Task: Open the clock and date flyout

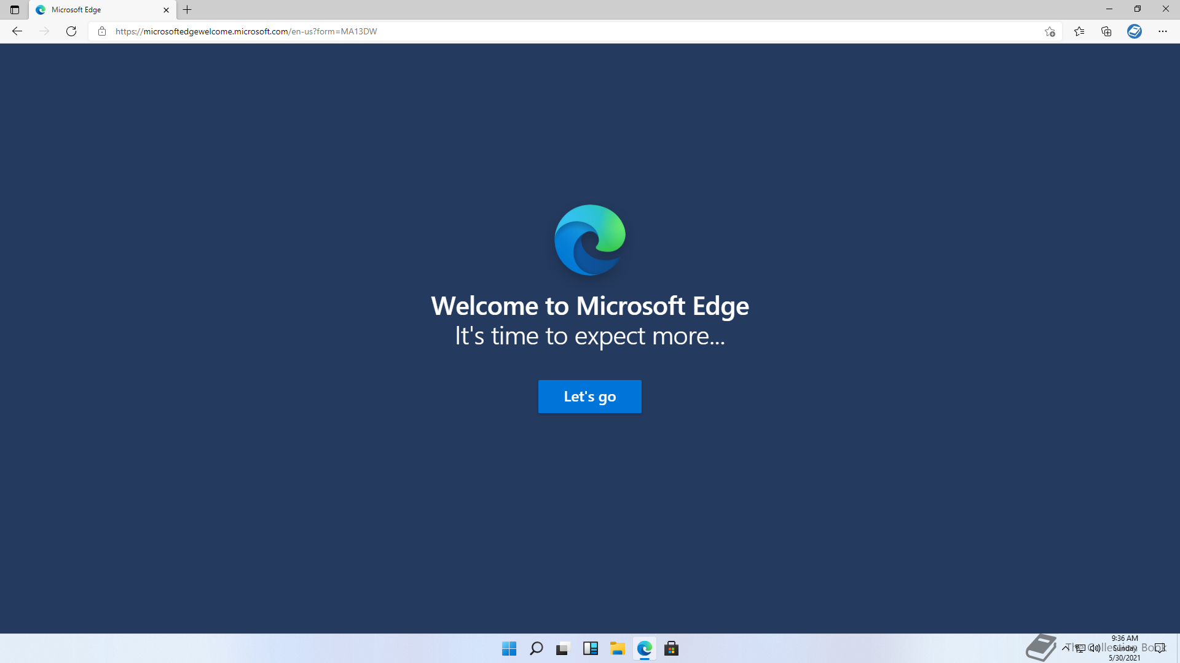Action: (x=1124, y=648)
